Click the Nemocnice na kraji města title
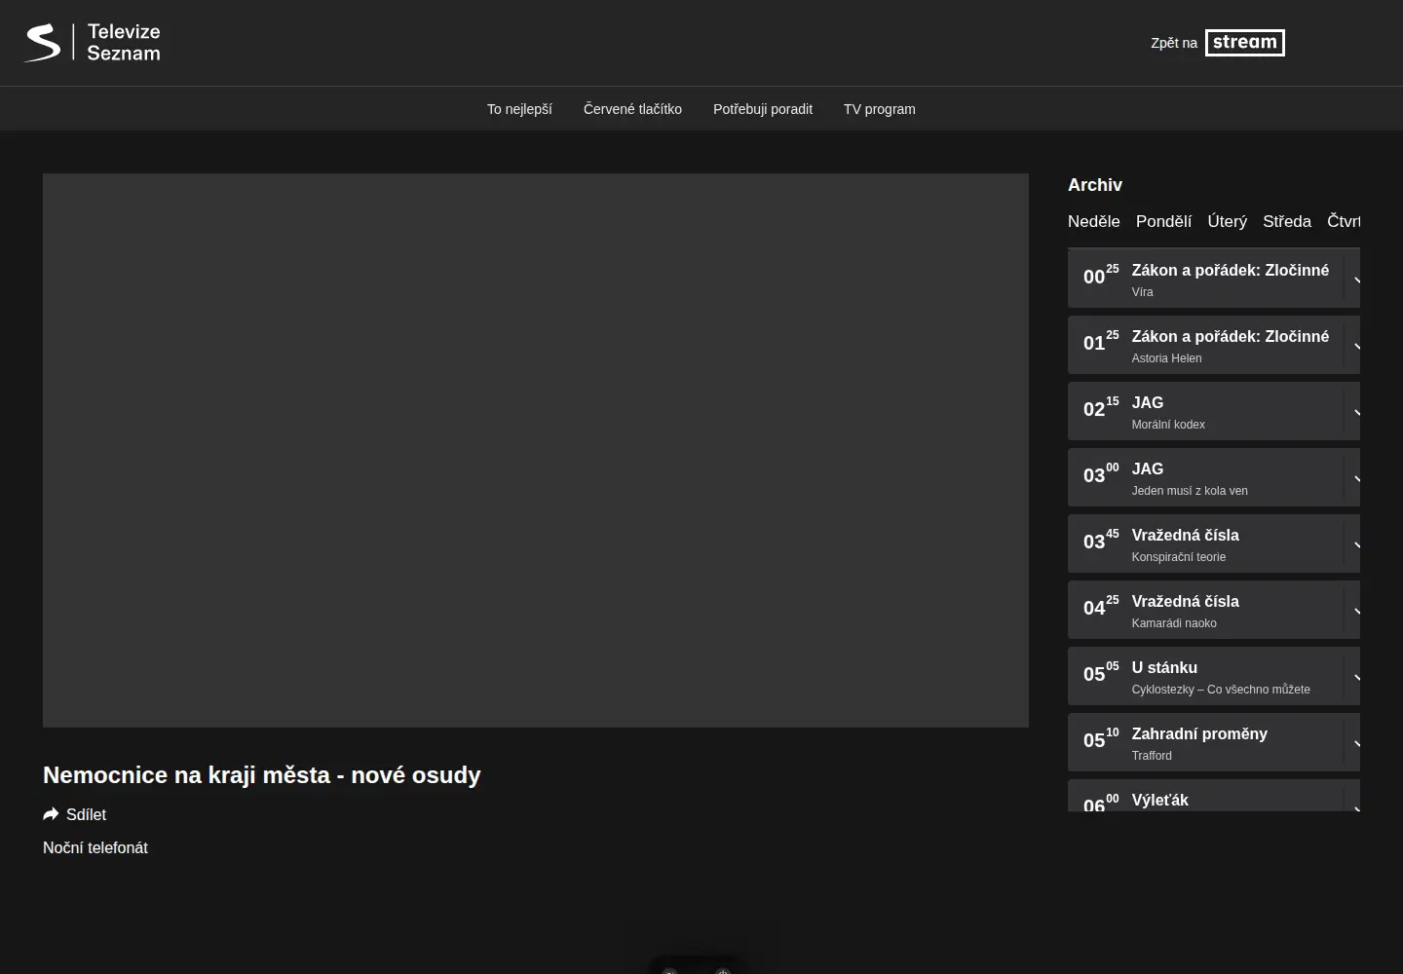This screenshot has height=974, width=1403. click(262, 775)
